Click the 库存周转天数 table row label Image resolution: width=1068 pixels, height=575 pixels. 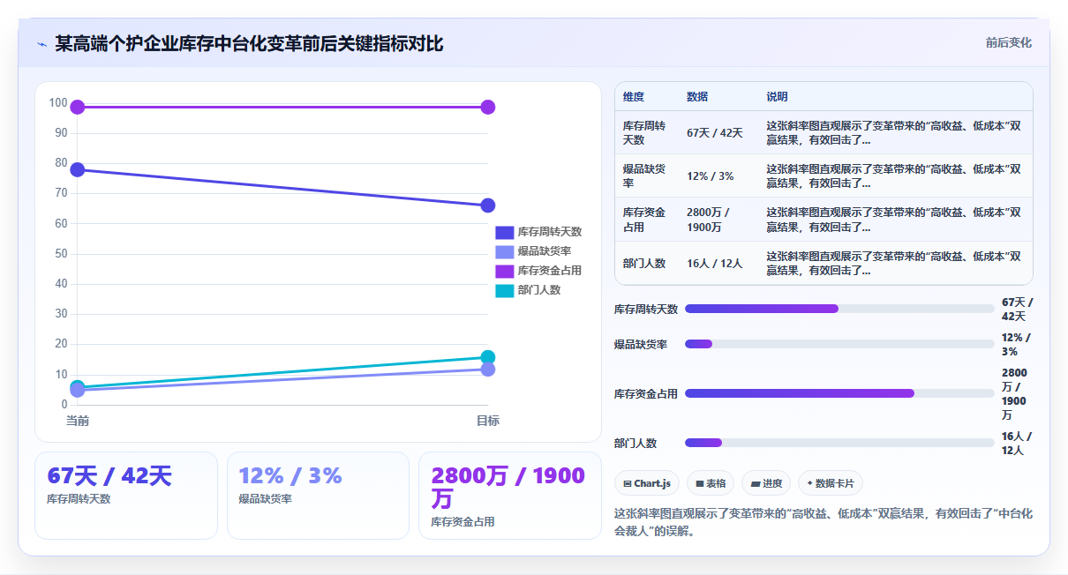pos(644,133)
